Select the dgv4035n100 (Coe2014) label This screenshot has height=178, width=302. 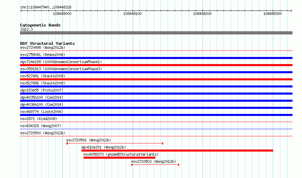click(42, 97)
